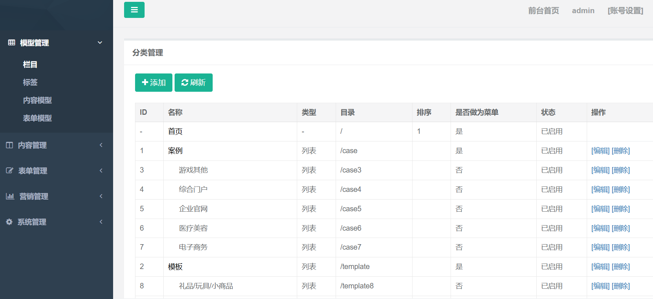
Task: Edit the 企业官网 row
Action: point(600,209)
